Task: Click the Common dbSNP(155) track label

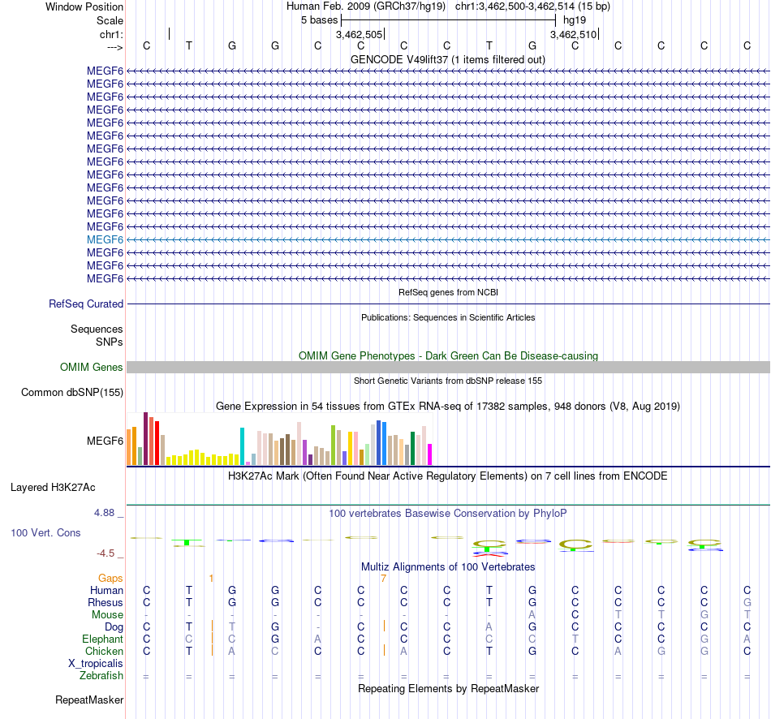Action: tap(71, 393)
